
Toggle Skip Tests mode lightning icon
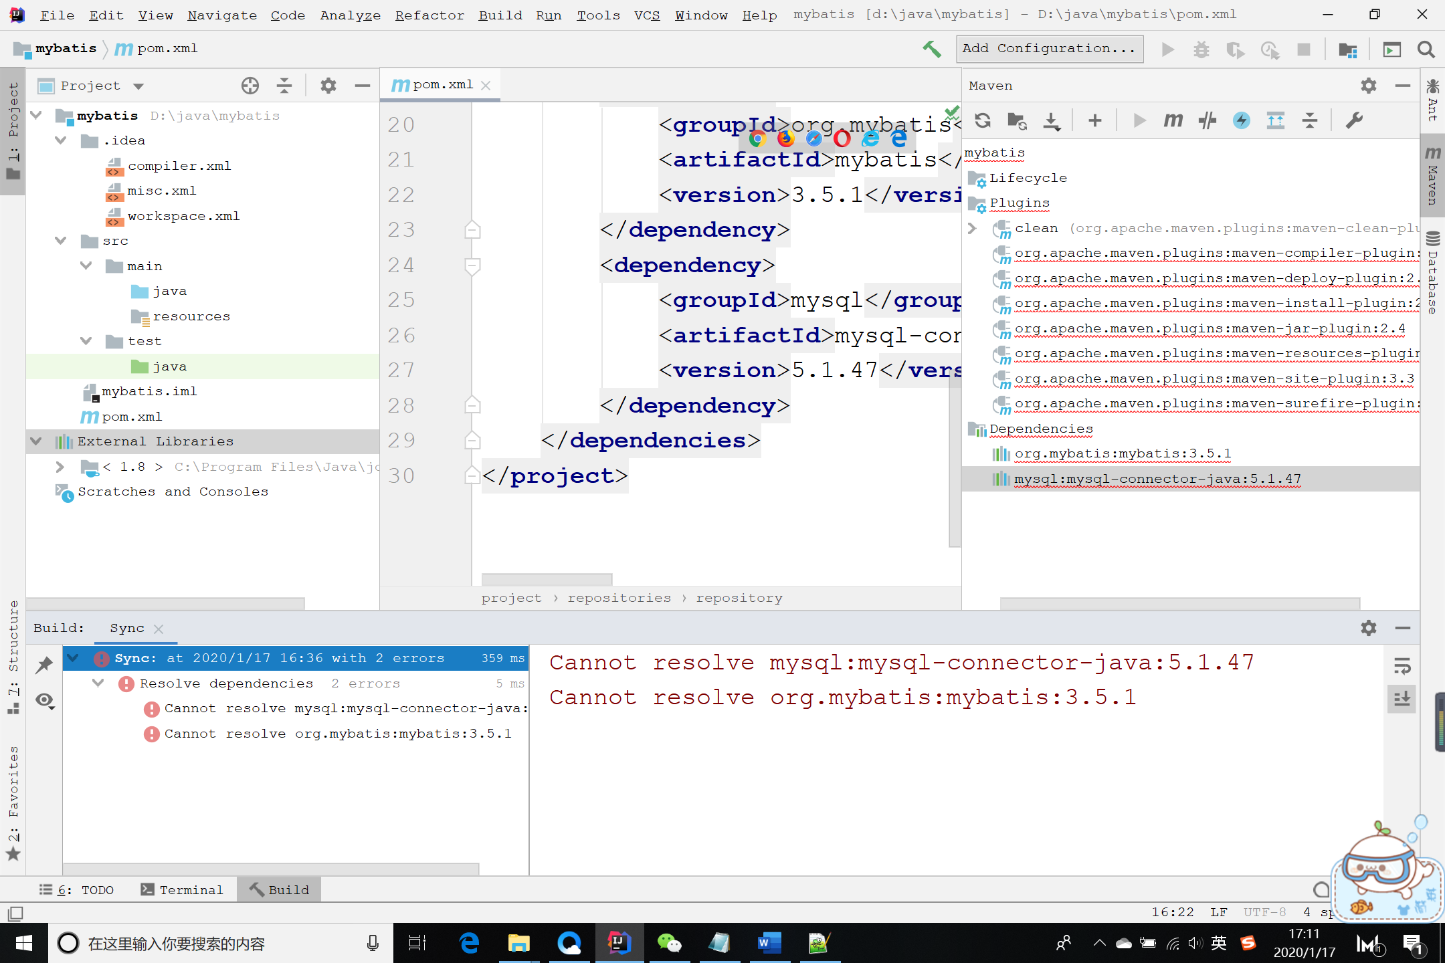(x=1242, y=120)
